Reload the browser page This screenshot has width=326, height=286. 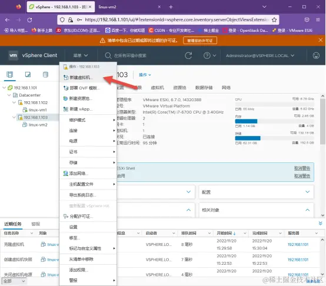click(x=29, y=20)
